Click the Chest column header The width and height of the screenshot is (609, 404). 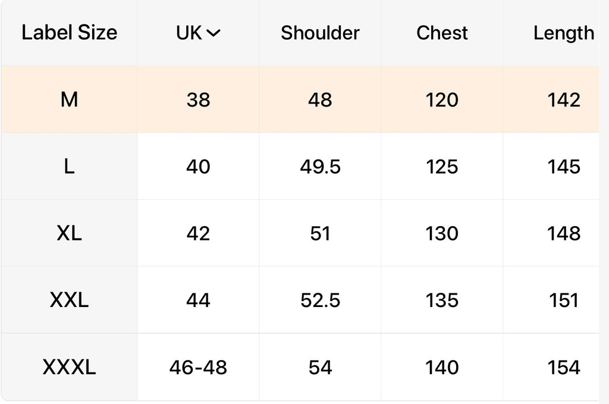coord(442,33)
